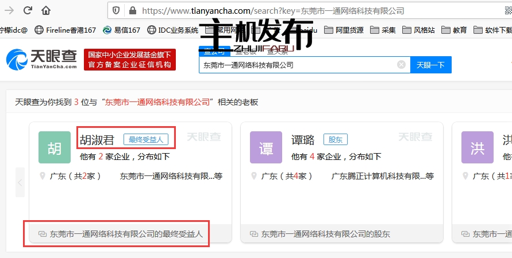Open the 胡 green avatar tile
This screenshot has height=258, width=512.
pos(55,147)
